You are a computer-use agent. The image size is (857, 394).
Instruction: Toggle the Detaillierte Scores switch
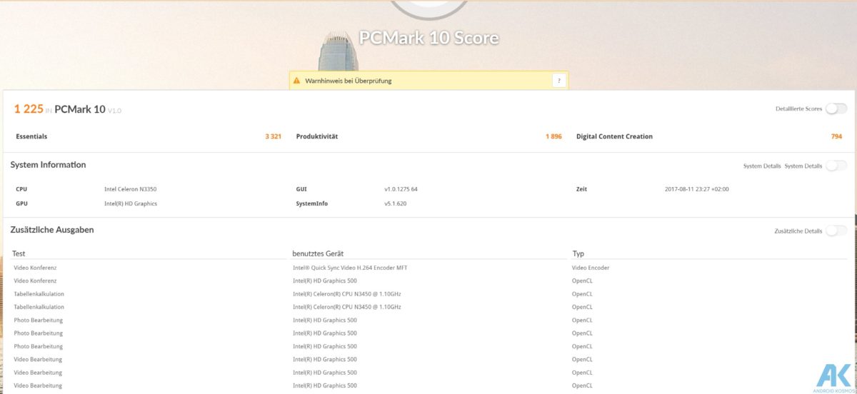(x=836, y=108)
